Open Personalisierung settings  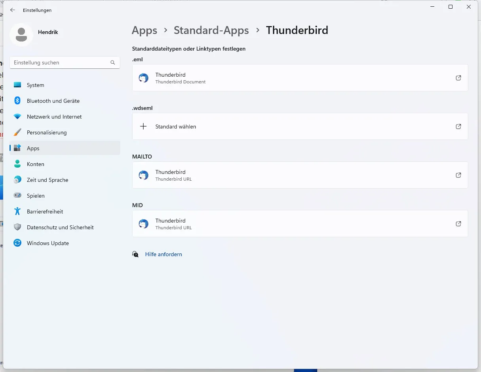(65, 132)
